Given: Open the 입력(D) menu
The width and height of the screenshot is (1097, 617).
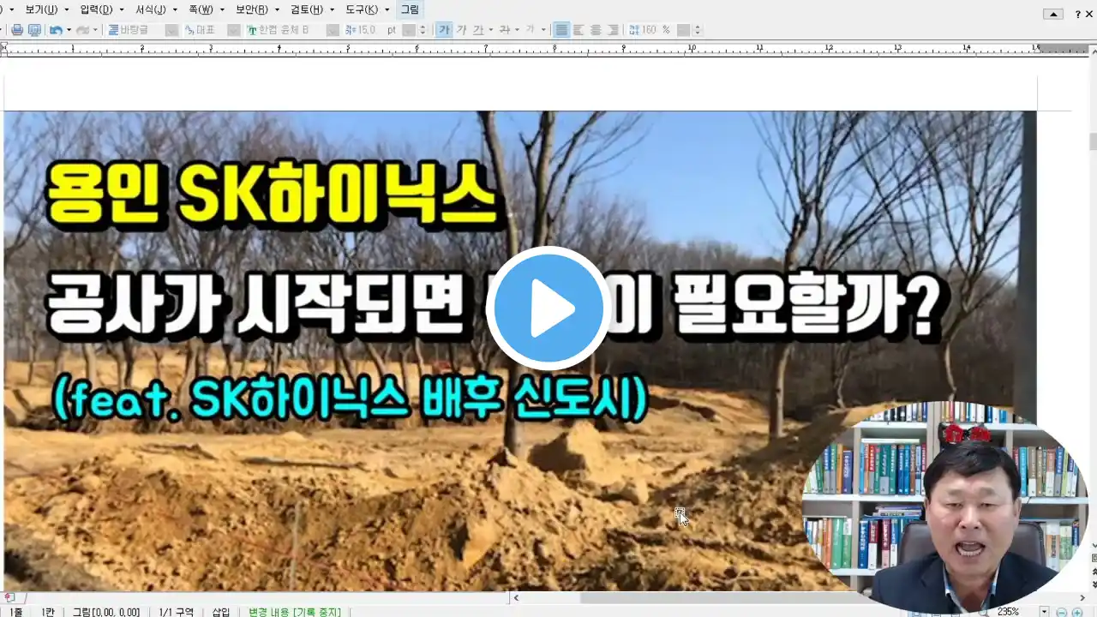Looking at the screenshot, I should coord(96,9).
